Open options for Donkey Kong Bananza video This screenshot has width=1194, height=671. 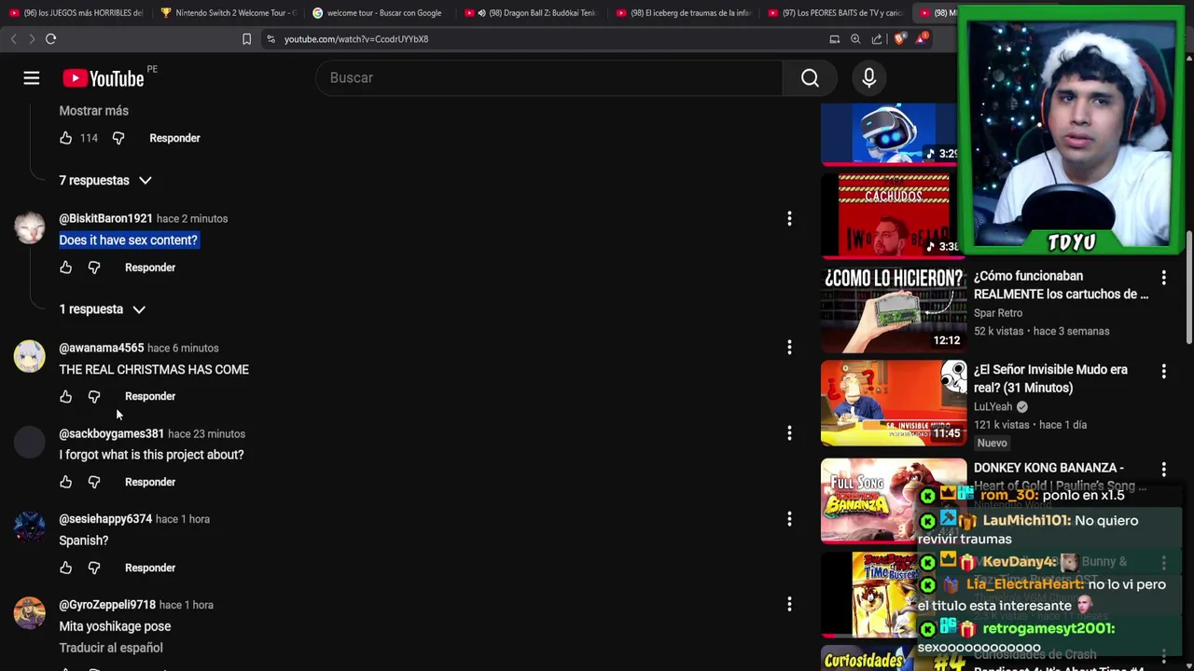point(1163,470)
